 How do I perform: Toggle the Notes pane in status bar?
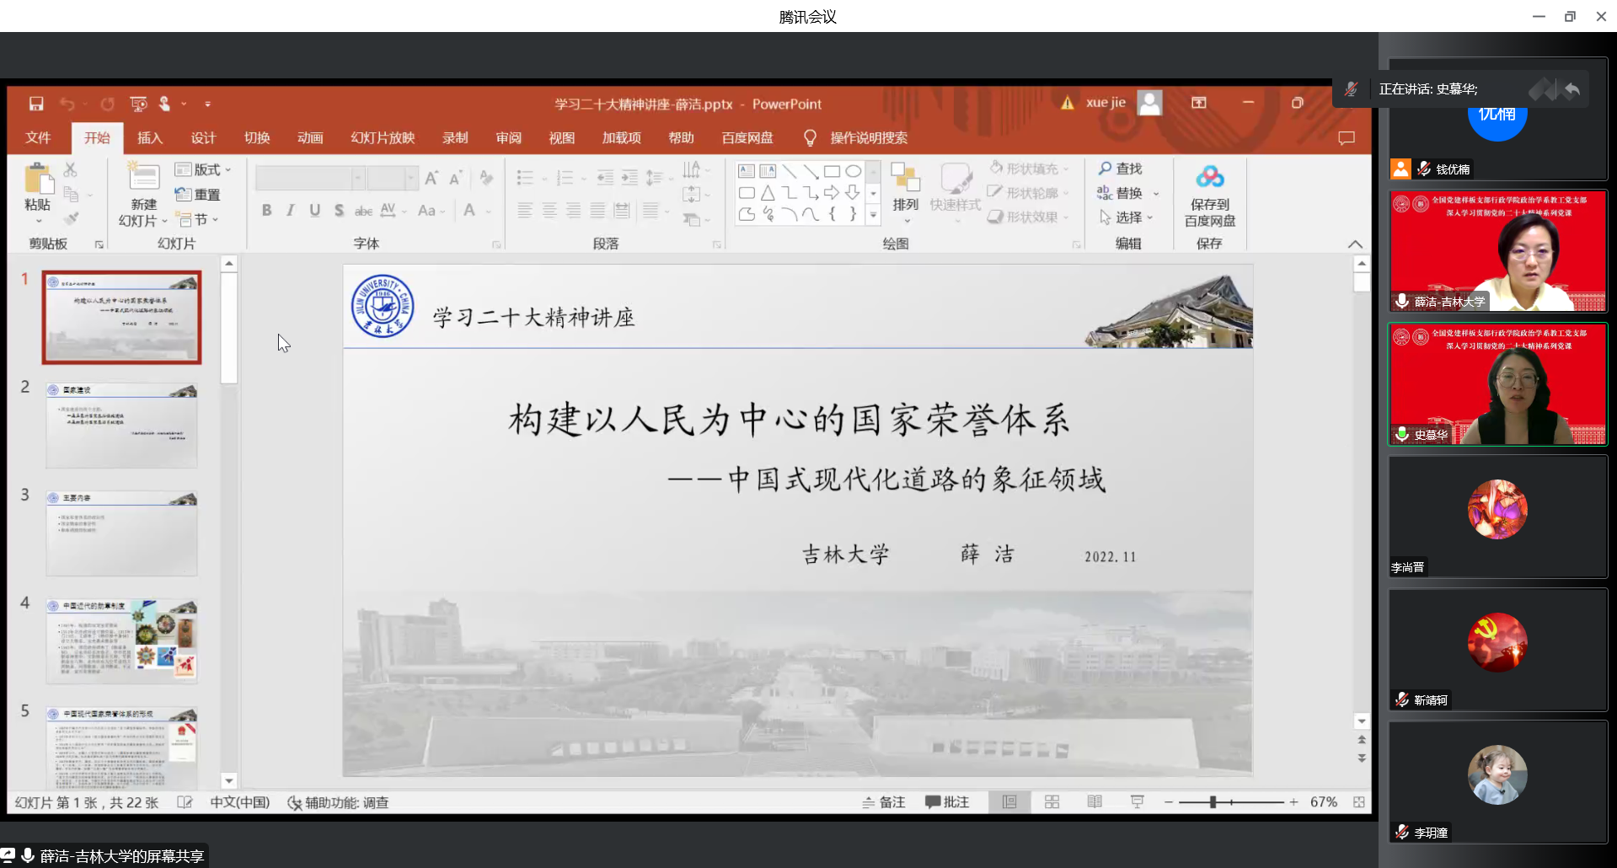coord(884,802)
